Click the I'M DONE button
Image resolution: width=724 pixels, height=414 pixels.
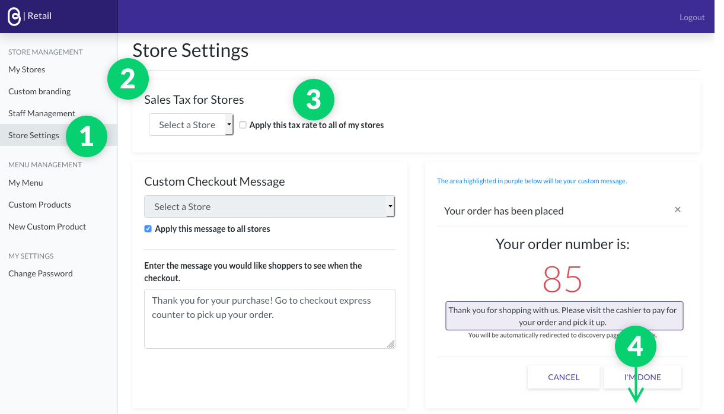642,377
